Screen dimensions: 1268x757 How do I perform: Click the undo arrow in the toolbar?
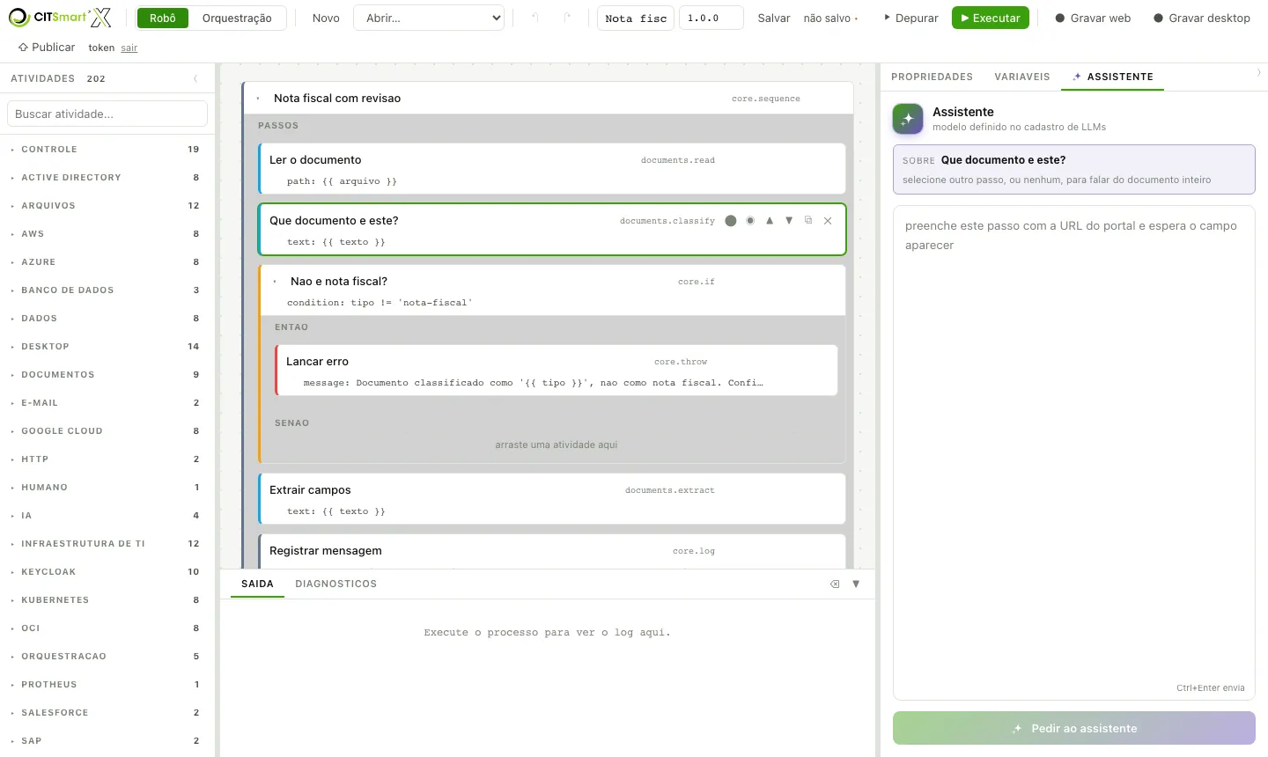(x=534, y=18)
